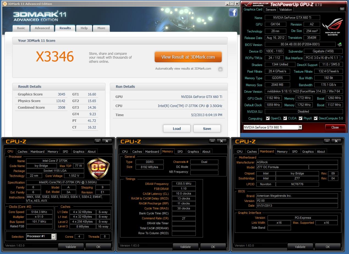Toggle the OpenCL checkbox in GPU-Z

tap(268, 118)
